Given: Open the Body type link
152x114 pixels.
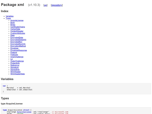Looking at the screenshot, I should click(13, 23).
